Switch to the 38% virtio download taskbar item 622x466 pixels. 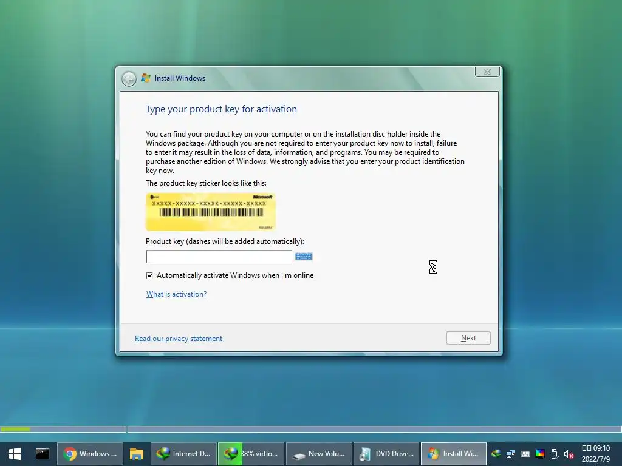click(251, 454)
